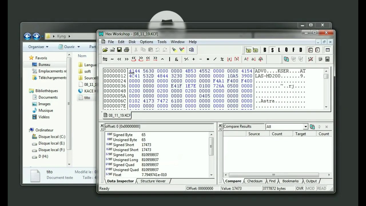Click the Print icon in toolbar
Image resolution: width=366 pixels, height=206 pixels.
click(127, 50)
